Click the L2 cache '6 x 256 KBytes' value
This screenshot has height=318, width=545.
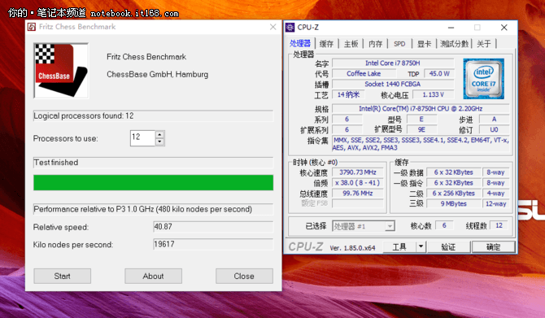pos(454,194)
